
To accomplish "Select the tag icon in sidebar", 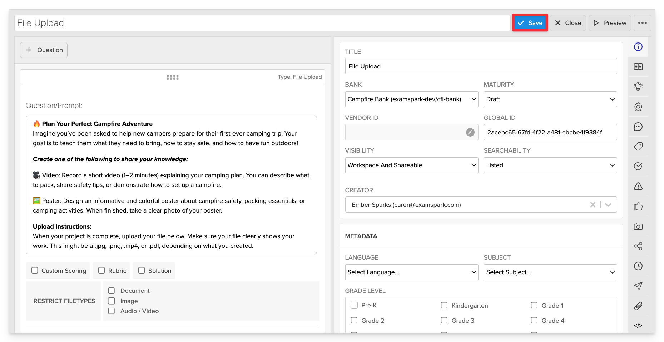I will (x=638, y=146).
